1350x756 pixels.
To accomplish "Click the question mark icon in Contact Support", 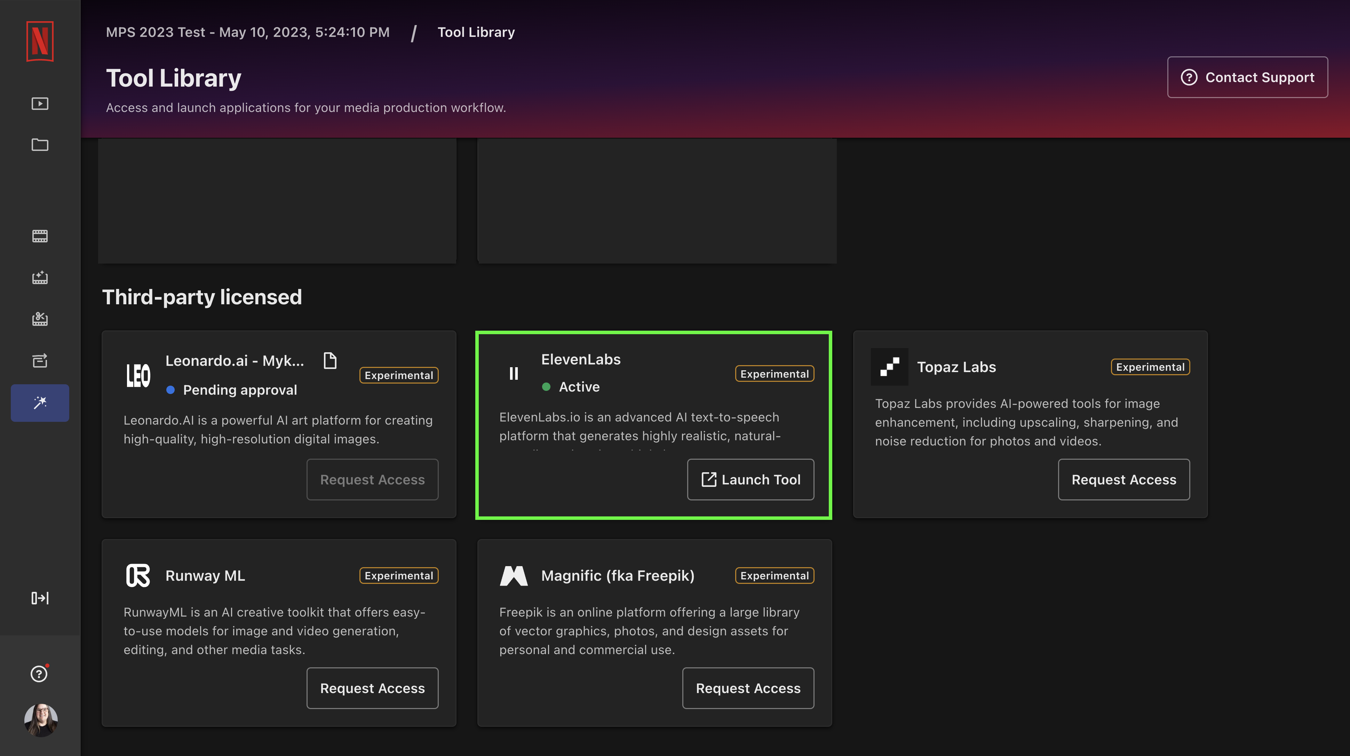I will coord(1189,77).
